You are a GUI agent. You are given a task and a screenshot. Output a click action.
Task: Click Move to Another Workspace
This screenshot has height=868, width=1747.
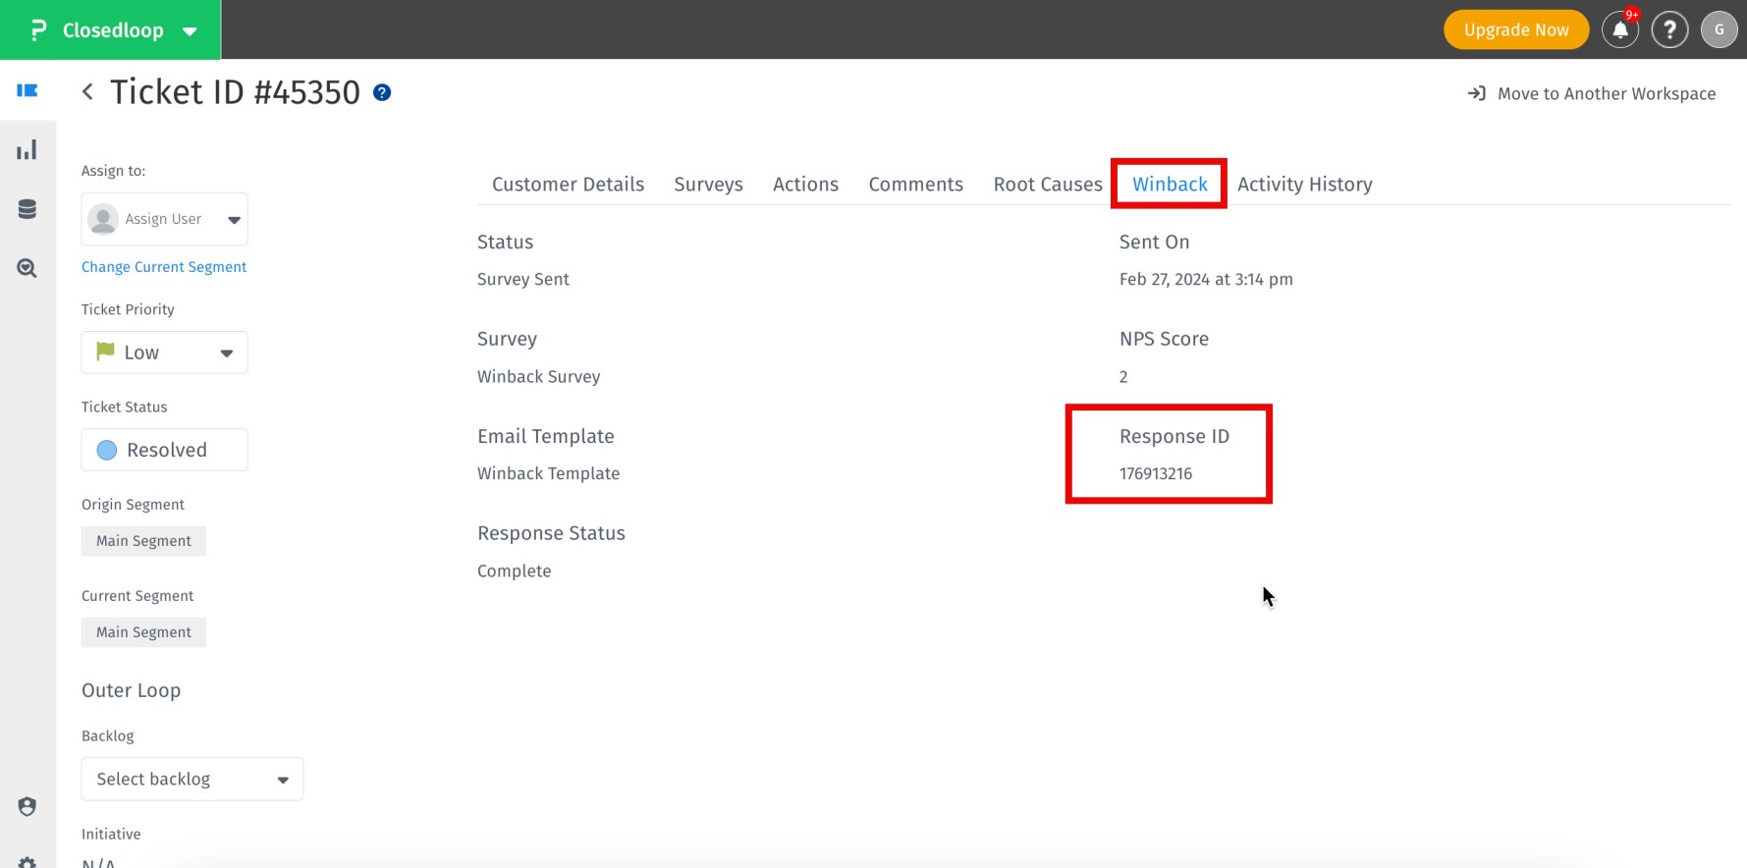click(x=1592, y=94)
